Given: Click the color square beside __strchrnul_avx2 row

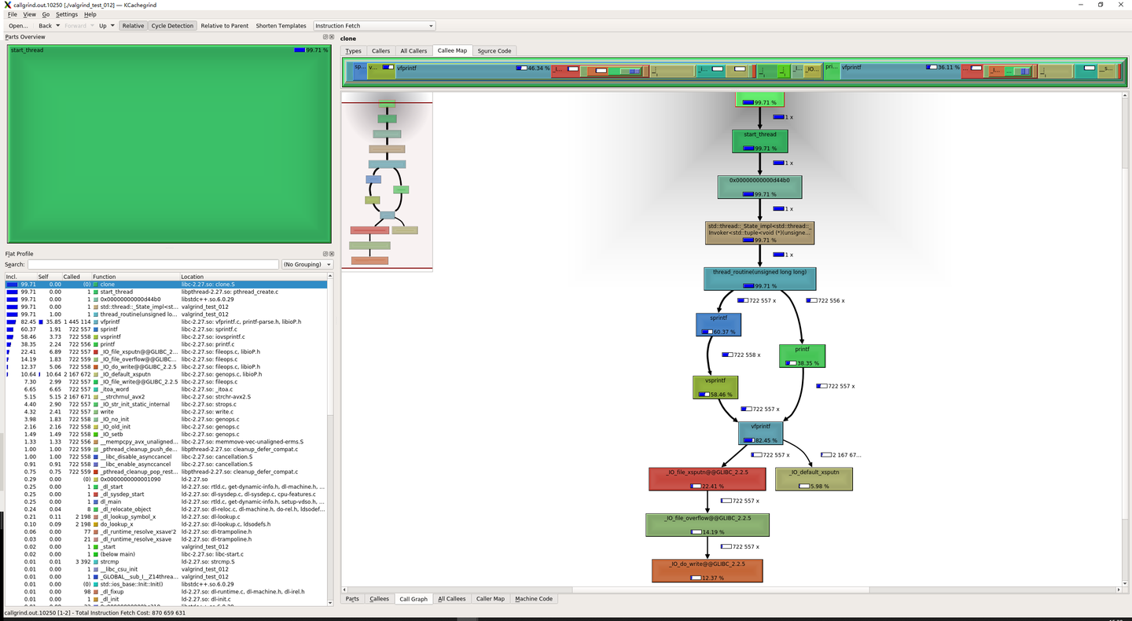Looking at the screenshot, I should 96,397.
